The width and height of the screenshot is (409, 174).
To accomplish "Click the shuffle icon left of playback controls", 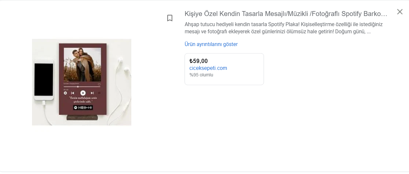I will point(65,93).
